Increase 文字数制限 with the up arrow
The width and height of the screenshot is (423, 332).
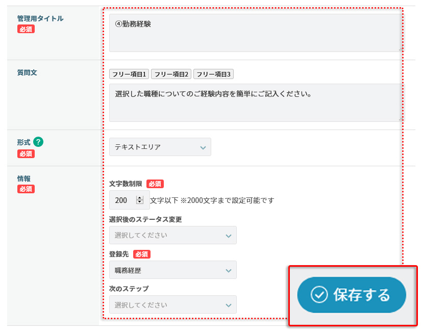(140, 198)
